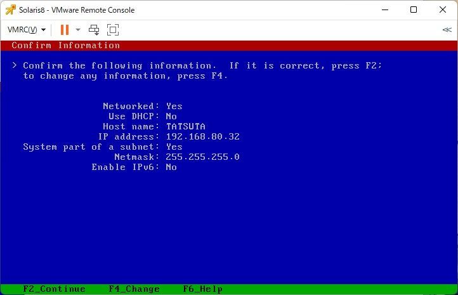Screen dimensions: 458x295
Task: Click the 'Netmask:' label
Action: [x=137, y=157]
